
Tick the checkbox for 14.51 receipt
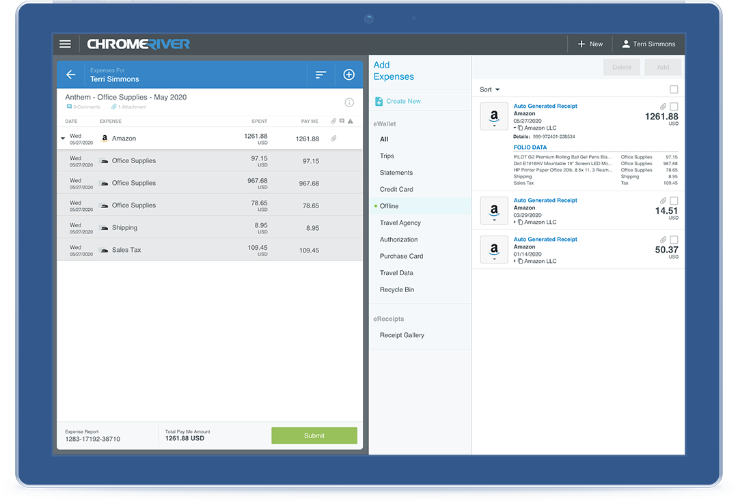(x=674, y=201)
